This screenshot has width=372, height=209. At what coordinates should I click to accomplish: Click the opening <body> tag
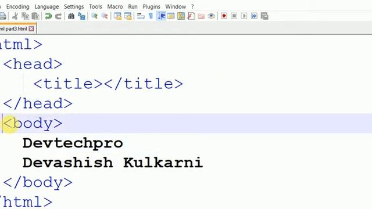(x=33, y=124)
